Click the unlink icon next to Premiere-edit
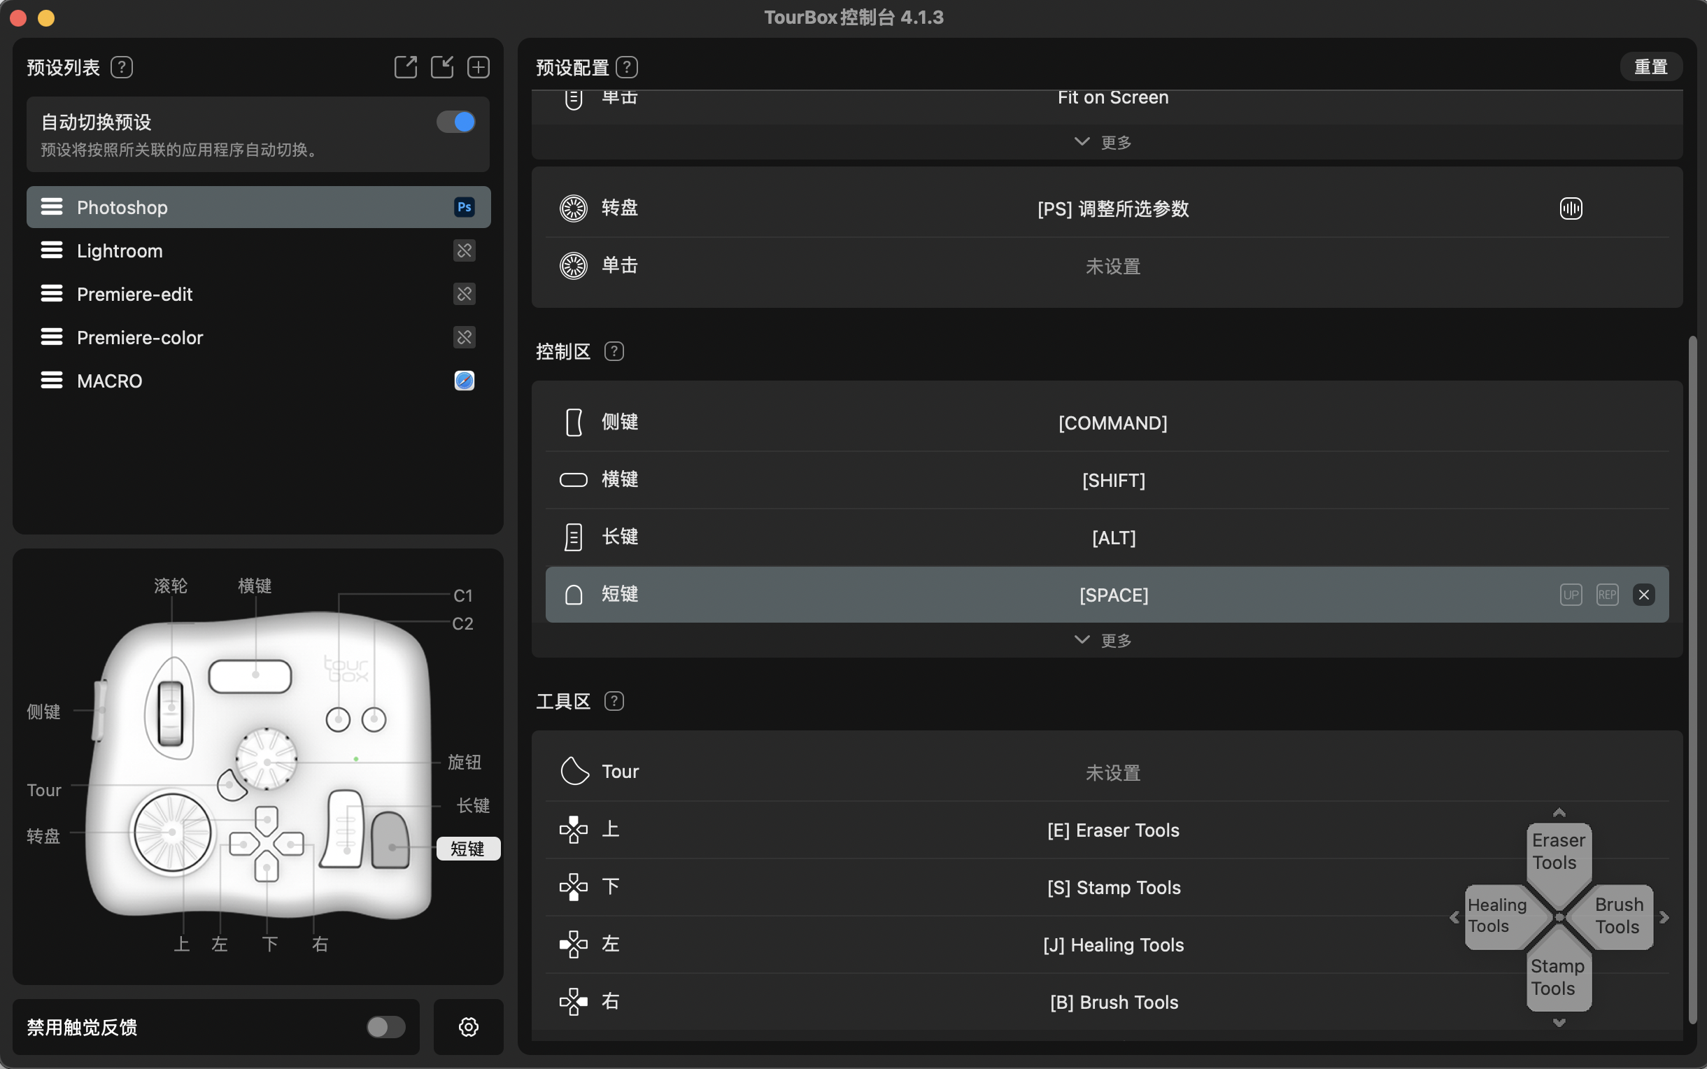This screenshot has height=1069, width=1707. coord(464,293)
